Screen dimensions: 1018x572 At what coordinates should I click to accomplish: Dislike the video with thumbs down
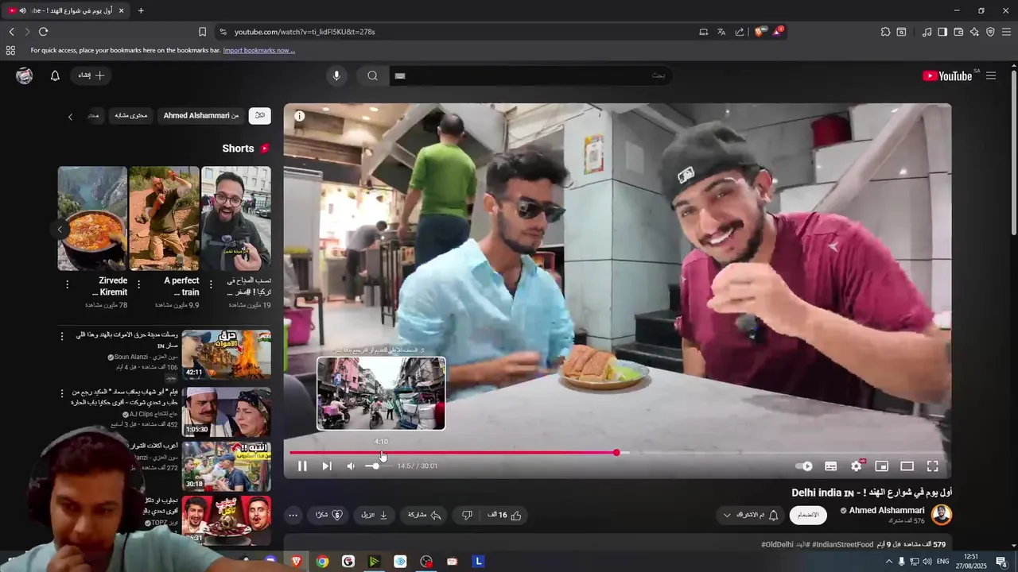click(467, 516)
